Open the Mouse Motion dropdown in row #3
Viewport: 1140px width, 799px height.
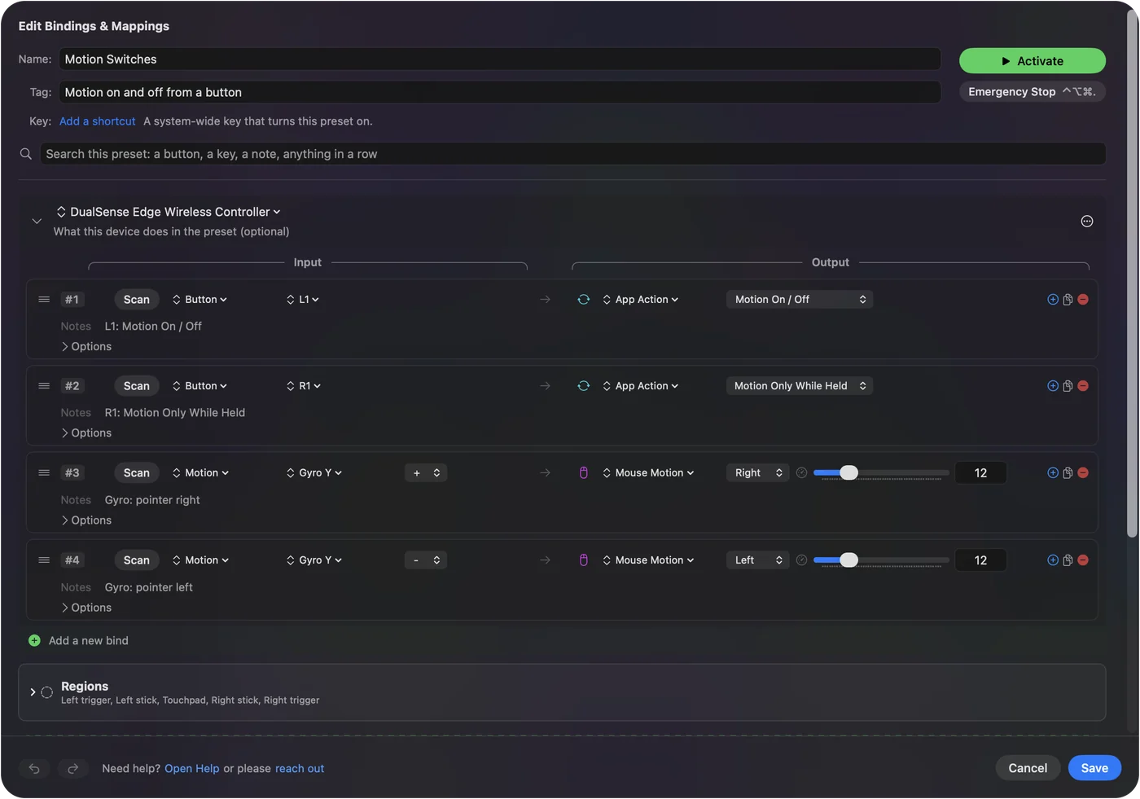[x=648, y=473]
